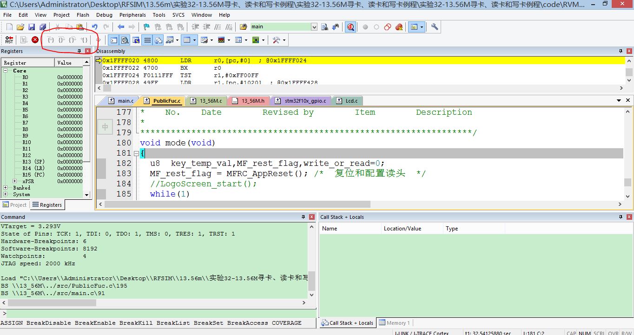Open the Memory 1 tab

[394, 323]
